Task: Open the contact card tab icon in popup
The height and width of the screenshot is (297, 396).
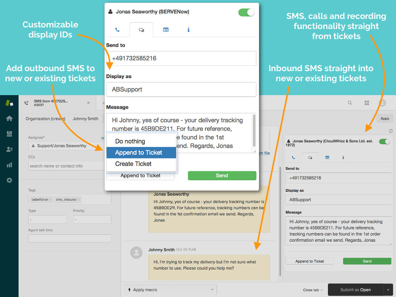Action: tap(166, 30)
